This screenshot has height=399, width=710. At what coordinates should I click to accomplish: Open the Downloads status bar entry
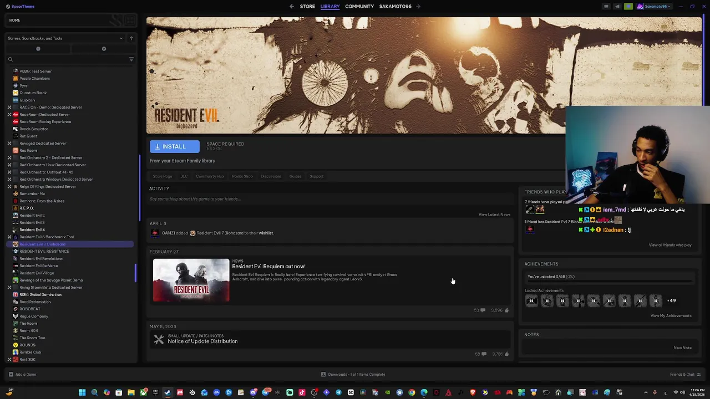pos(353,375)
